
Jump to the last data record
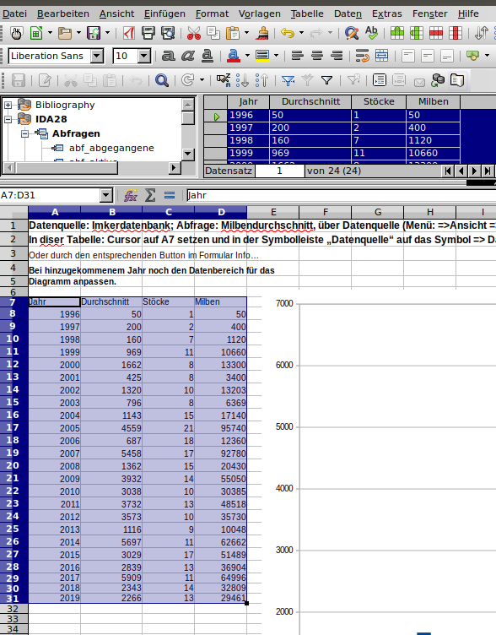point(488,171)
